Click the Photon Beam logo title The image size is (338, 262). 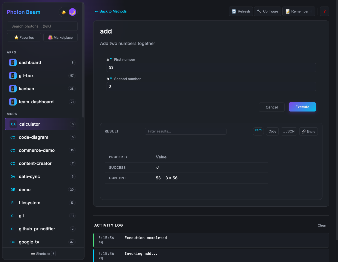pos(23,12)
